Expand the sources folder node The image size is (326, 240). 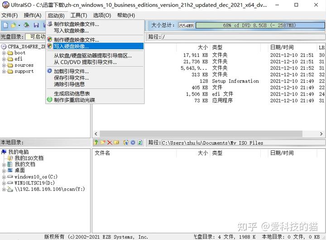[x=4, y=66]
